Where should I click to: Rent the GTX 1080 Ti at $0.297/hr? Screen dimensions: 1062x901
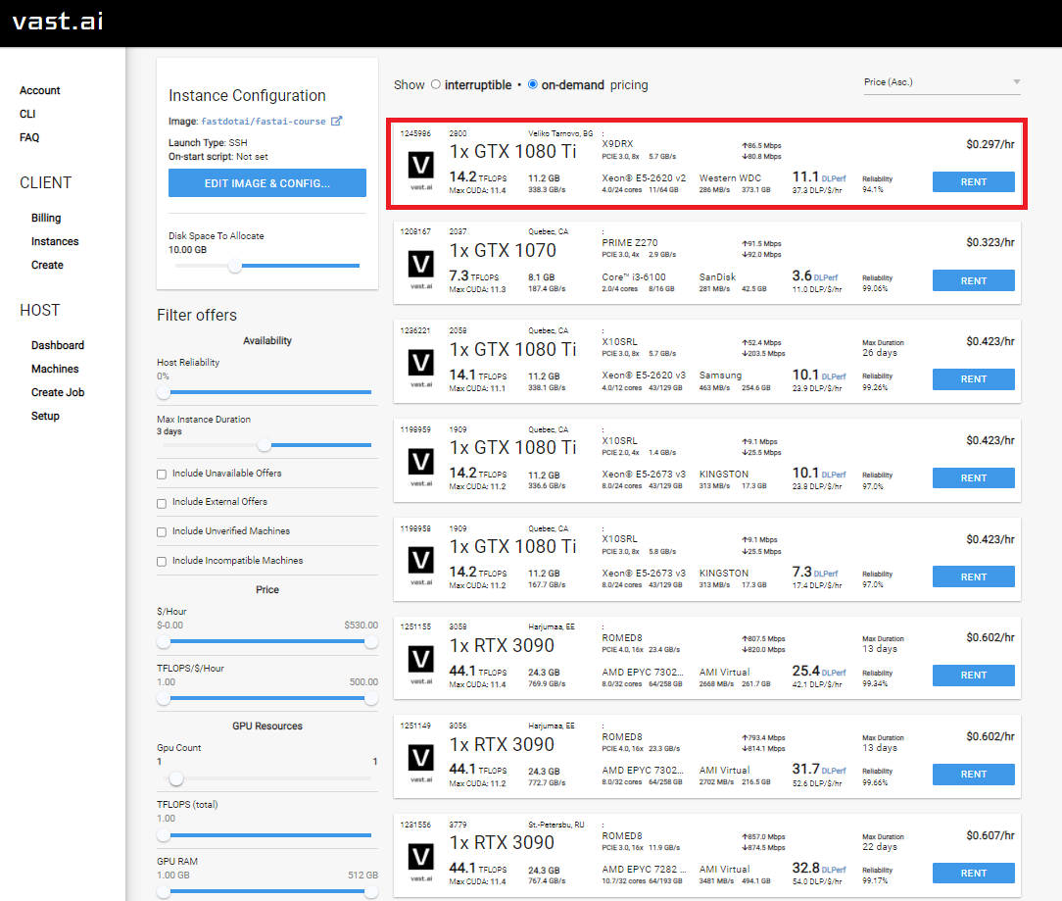click(x=973, y=181)
